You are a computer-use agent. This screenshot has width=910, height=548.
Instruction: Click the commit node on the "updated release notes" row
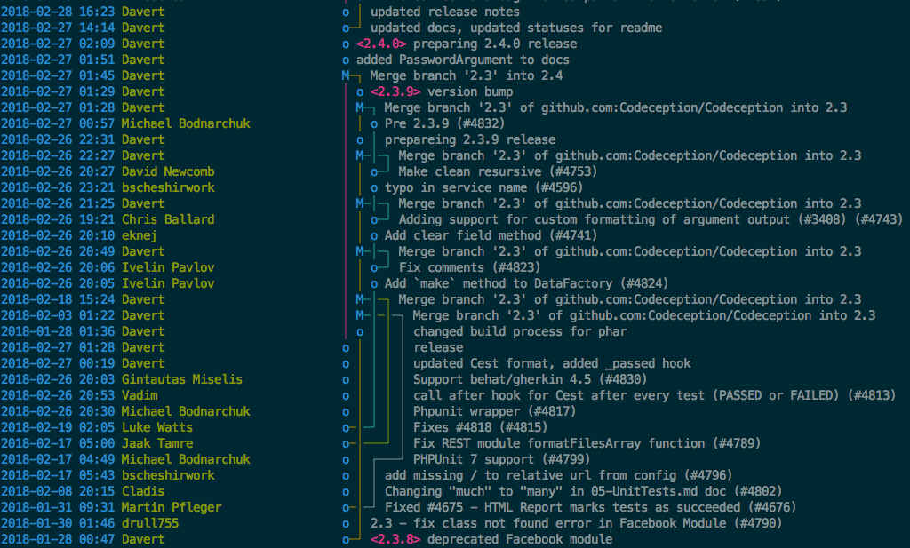click(346, 12)
